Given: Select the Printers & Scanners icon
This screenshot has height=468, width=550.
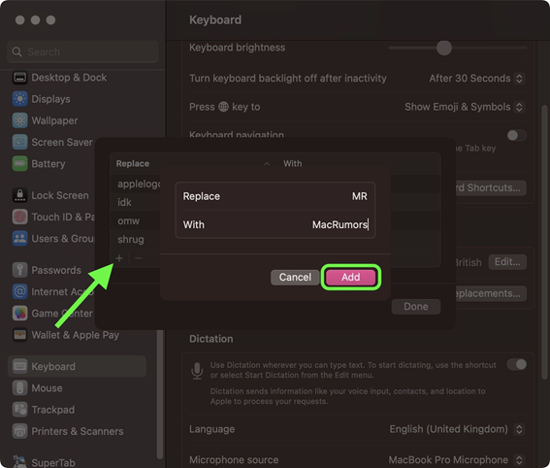Looking at the screenshot, I should [x=19, y=431].
